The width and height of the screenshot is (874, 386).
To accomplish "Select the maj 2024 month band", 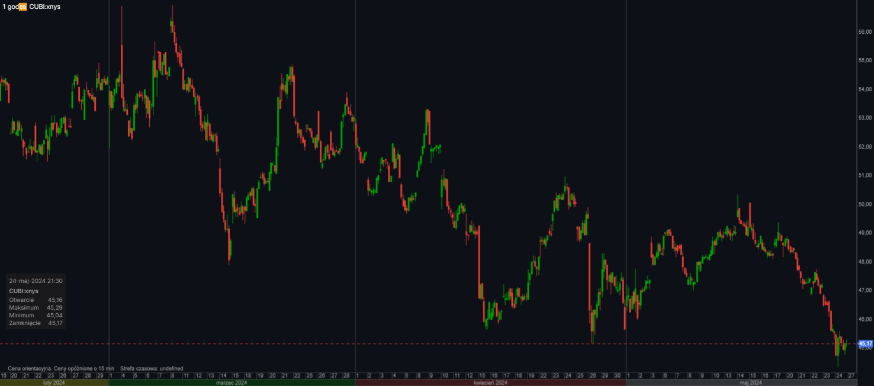I will point(750,383).
